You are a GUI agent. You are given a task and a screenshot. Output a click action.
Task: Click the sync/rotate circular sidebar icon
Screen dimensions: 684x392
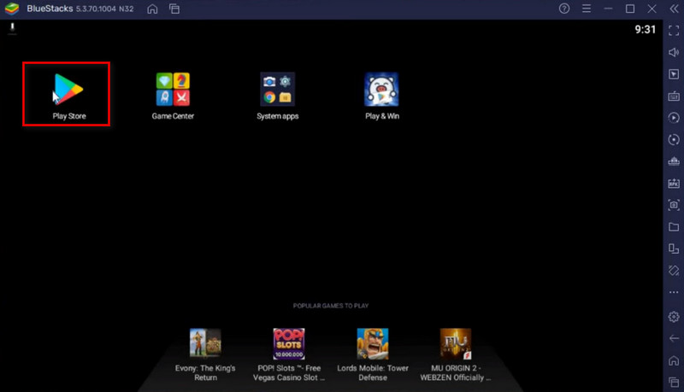tap(674, 139)
